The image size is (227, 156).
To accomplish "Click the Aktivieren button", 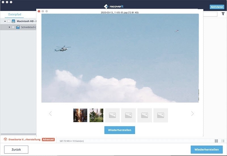I will (x=217, y=7).
